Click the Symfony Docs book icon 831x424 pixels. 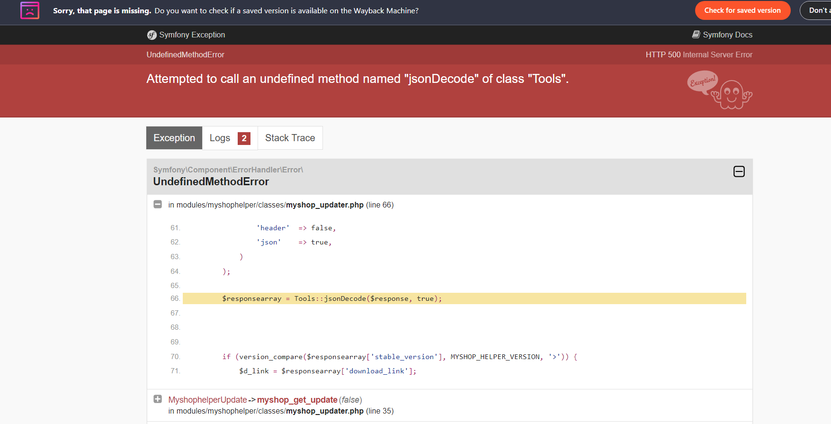[x=696, y=35]
